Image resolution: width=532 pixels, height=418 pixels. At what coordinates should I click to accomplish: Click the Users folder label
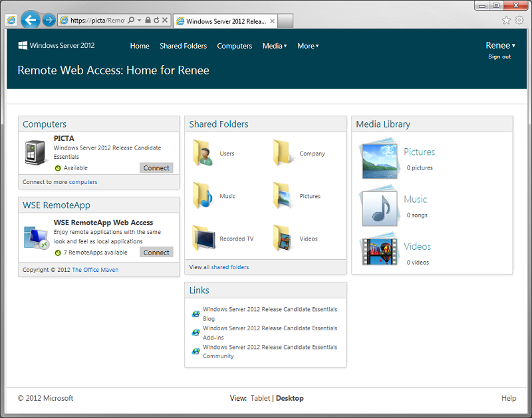[227, 154]
